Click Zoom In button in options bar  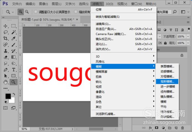coord(21,12)
